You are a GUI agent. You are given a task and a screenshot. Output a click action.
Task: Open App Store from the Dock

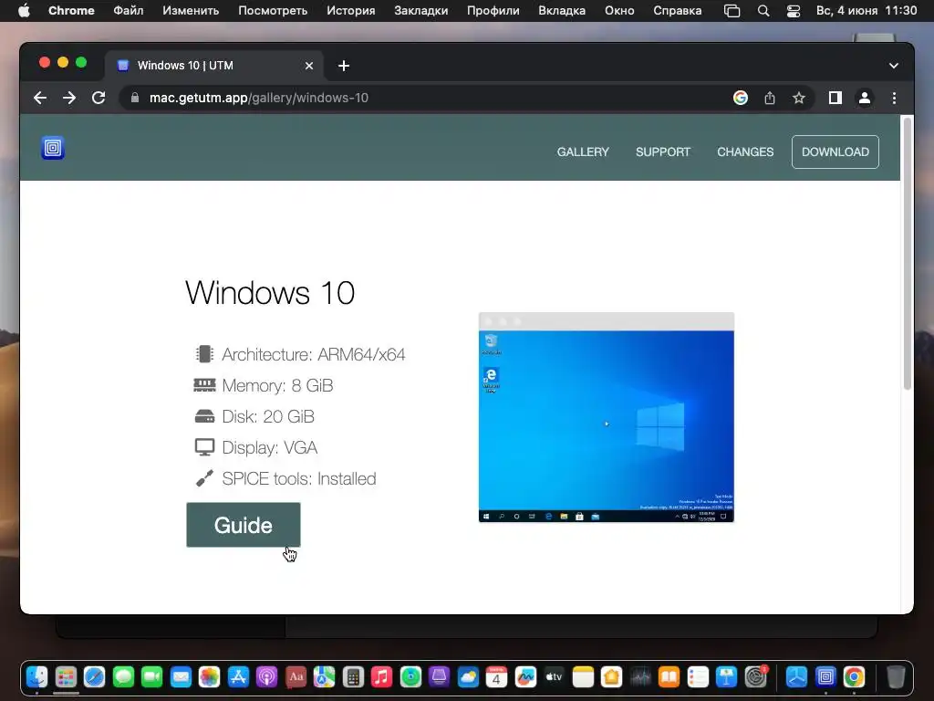238,676
